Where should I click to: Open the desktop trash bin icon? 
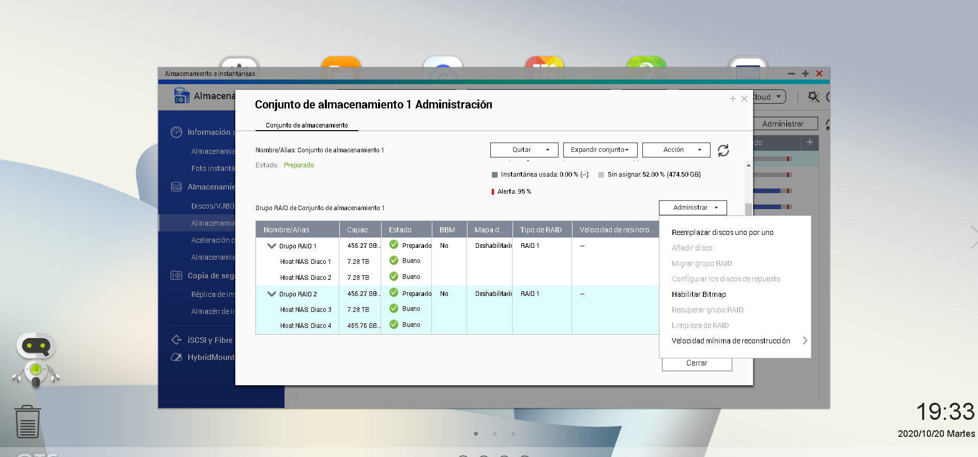tap(27, 422)
